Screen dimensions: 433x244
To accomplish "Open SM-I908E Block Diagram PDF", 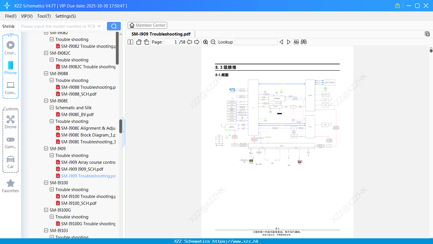I will (86, 135).
